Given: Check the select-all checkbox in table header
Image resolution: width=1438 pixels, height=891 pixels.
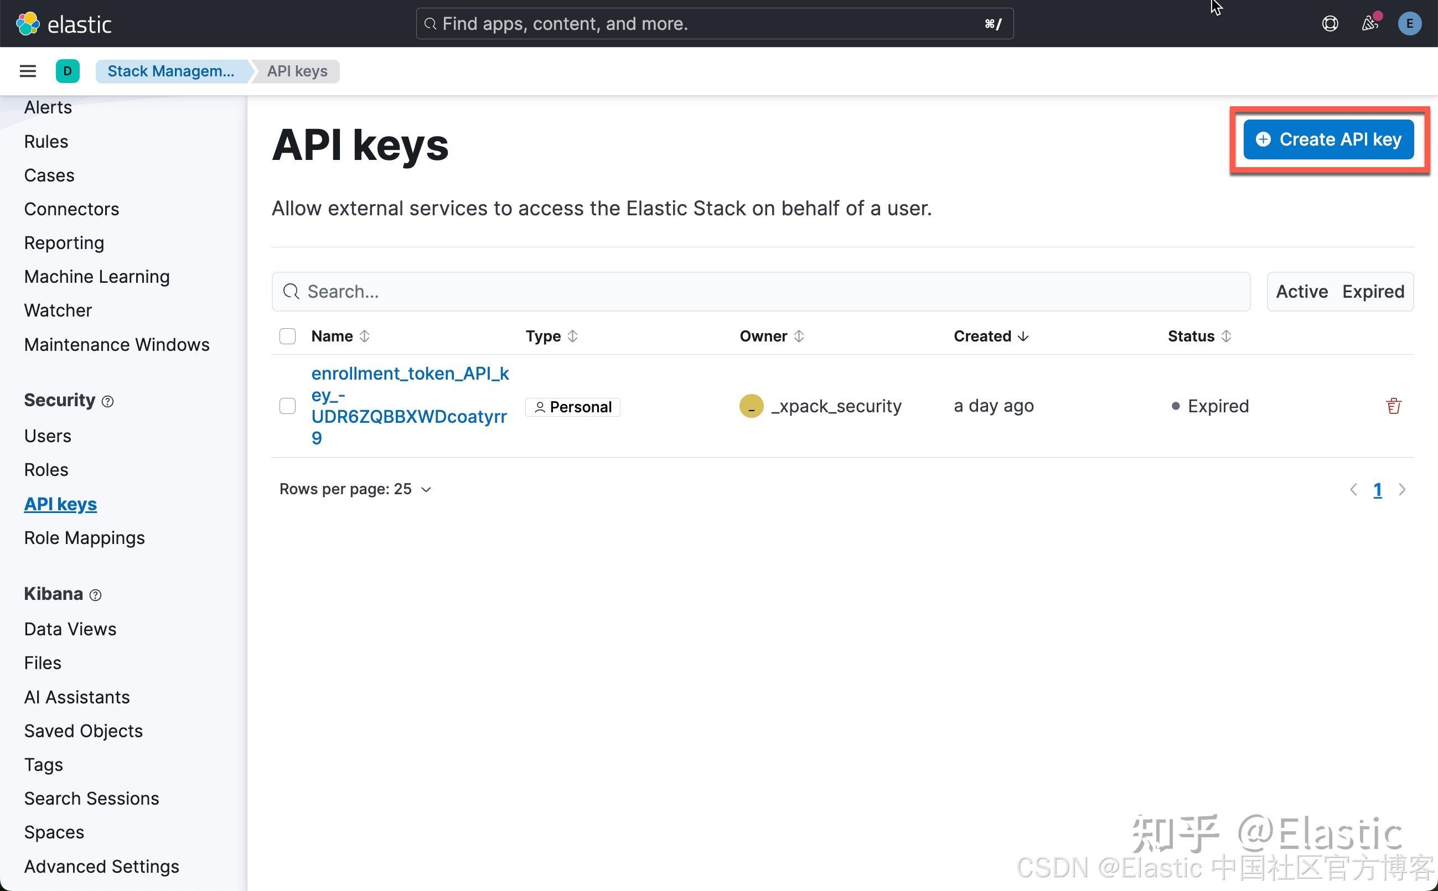Looking at the screenshot, I should click(x=287, y=336).
